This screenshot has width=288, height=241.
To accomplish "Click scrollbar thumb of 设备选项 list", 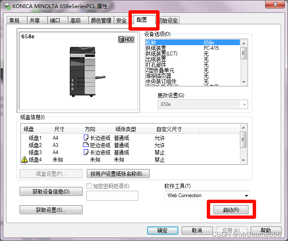I will tap(244, 53).
